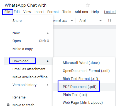The image size is (118, 109).
Task: Expand the New submenu arrow
Action: [x=48, y=33]
